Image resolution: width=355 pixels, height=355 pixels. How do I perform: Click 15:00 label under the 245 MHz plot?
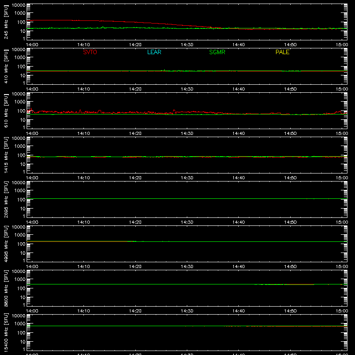(342, 45)
